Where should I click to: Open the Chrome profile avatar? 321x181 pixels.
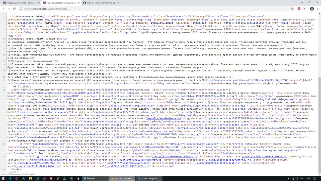point(312,9)
